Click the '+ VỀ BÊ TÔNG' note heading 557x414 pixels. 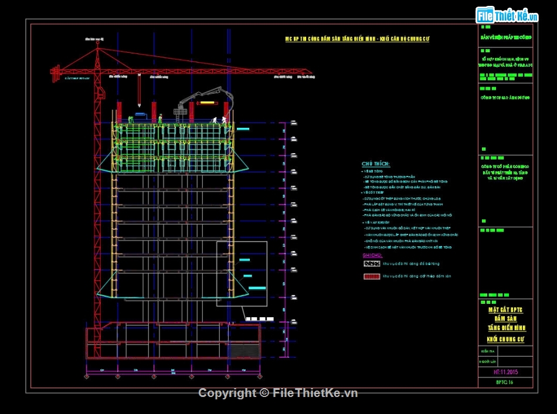(372, 171)
